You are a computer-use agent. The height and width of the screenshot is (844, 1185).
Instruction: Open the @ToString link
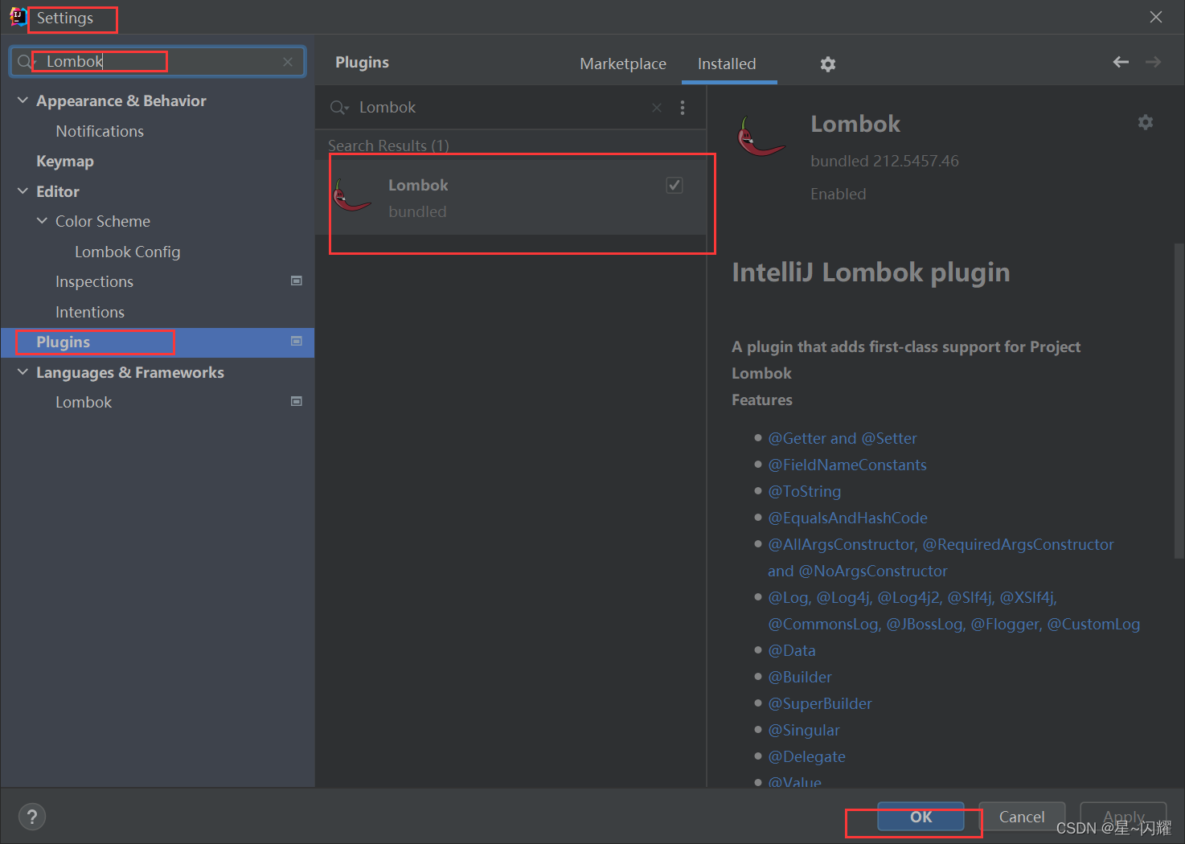point(805,491)
